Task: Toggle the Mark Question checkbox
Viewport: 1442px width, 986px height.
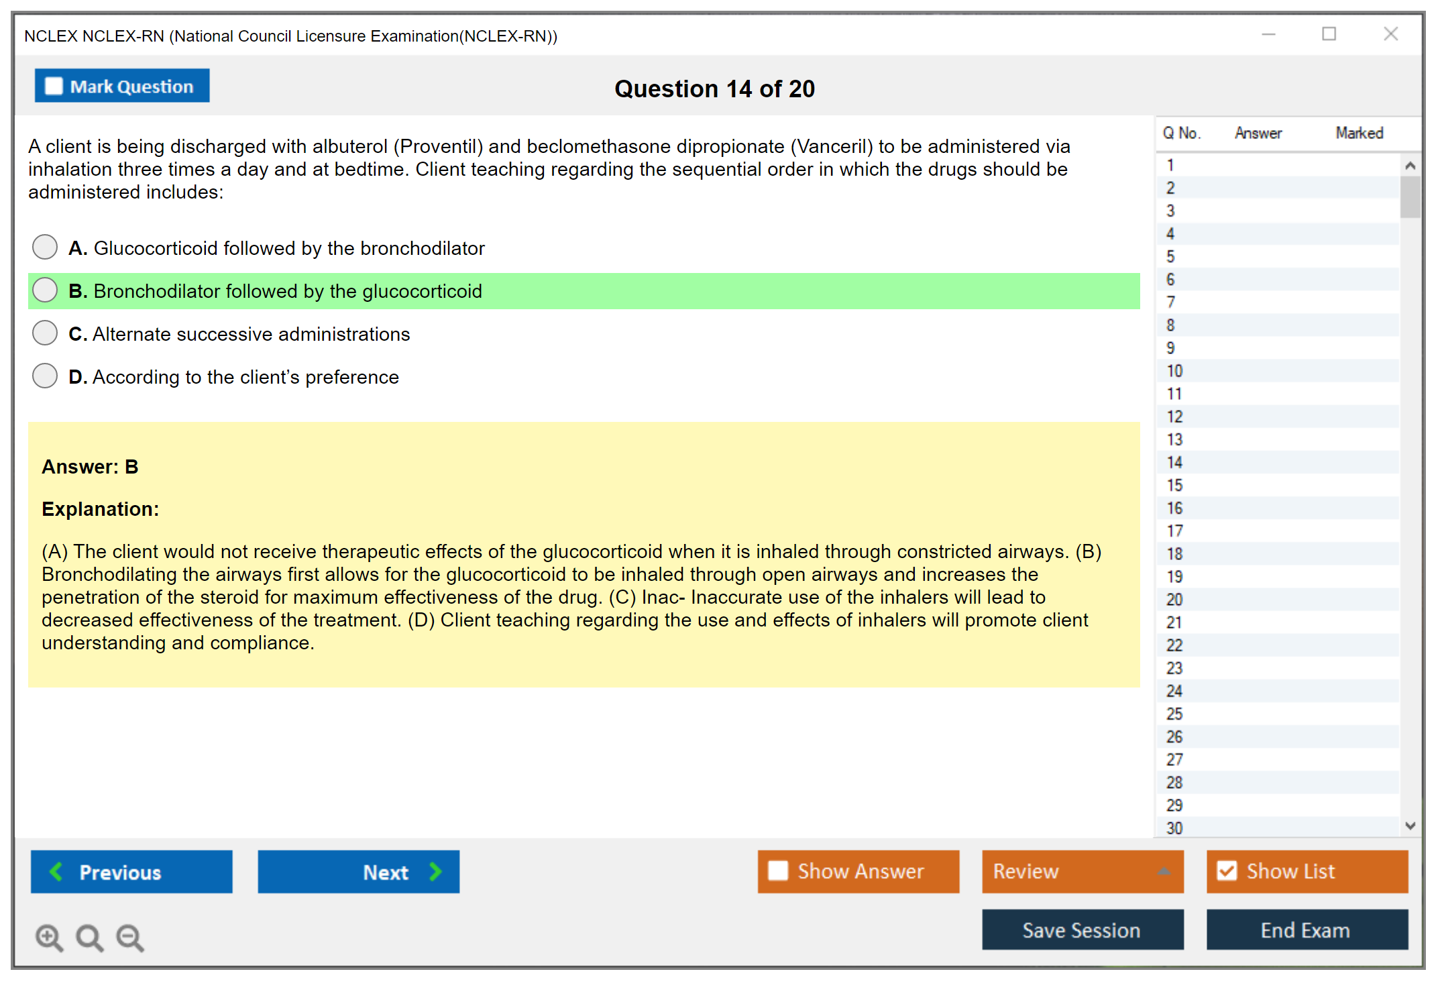Action: (x=54, y=86)
